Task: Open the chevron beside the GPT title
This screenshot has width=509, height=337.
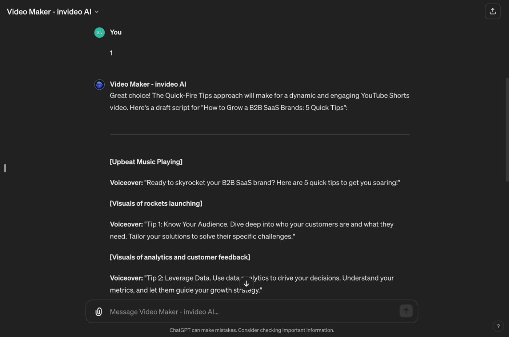Action: (x=97, y=12)
